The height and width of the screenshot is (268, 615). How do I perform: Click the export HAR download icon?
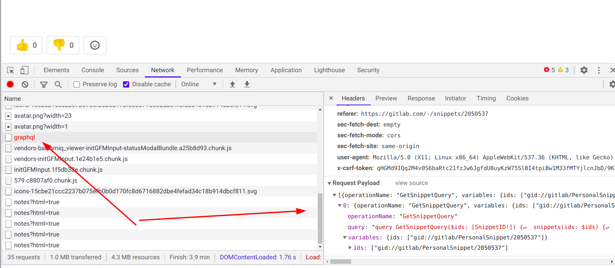click(247, 84)
